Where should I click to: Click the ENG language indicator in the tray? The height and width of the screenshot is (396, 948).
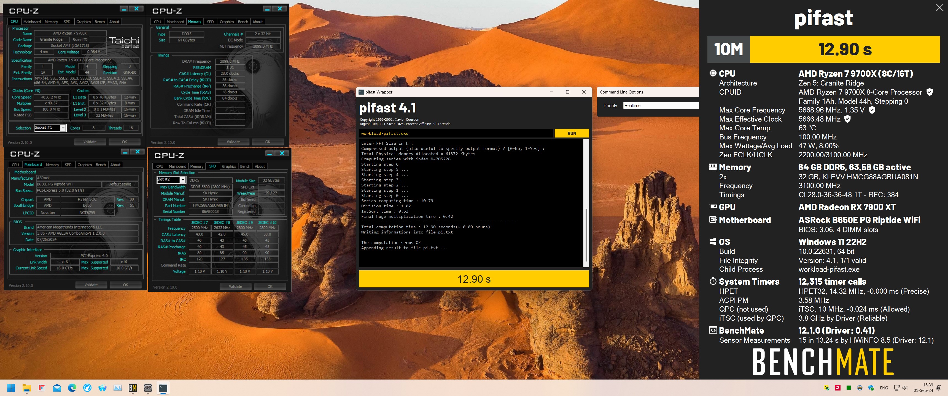pos(884,388)
